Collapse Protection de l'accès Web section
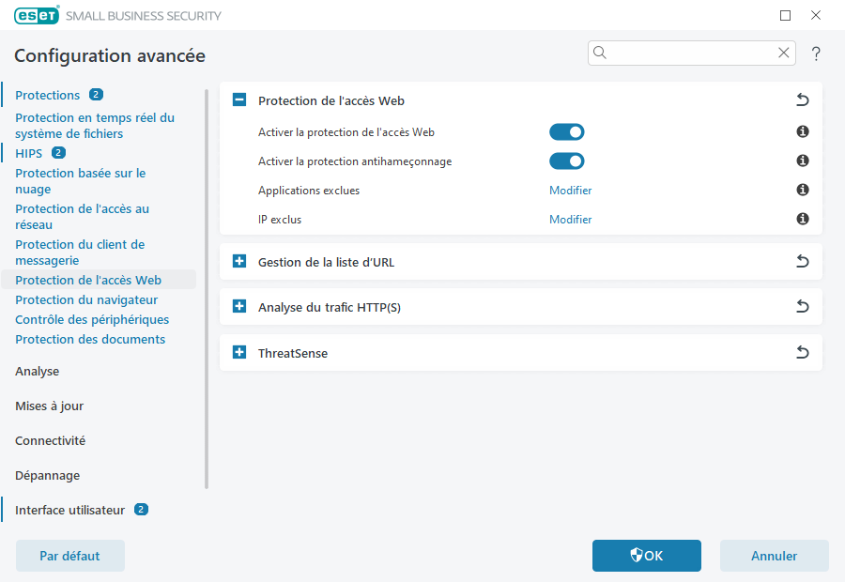The height and width of the screenshot is (582, 845). coord(239,100)
